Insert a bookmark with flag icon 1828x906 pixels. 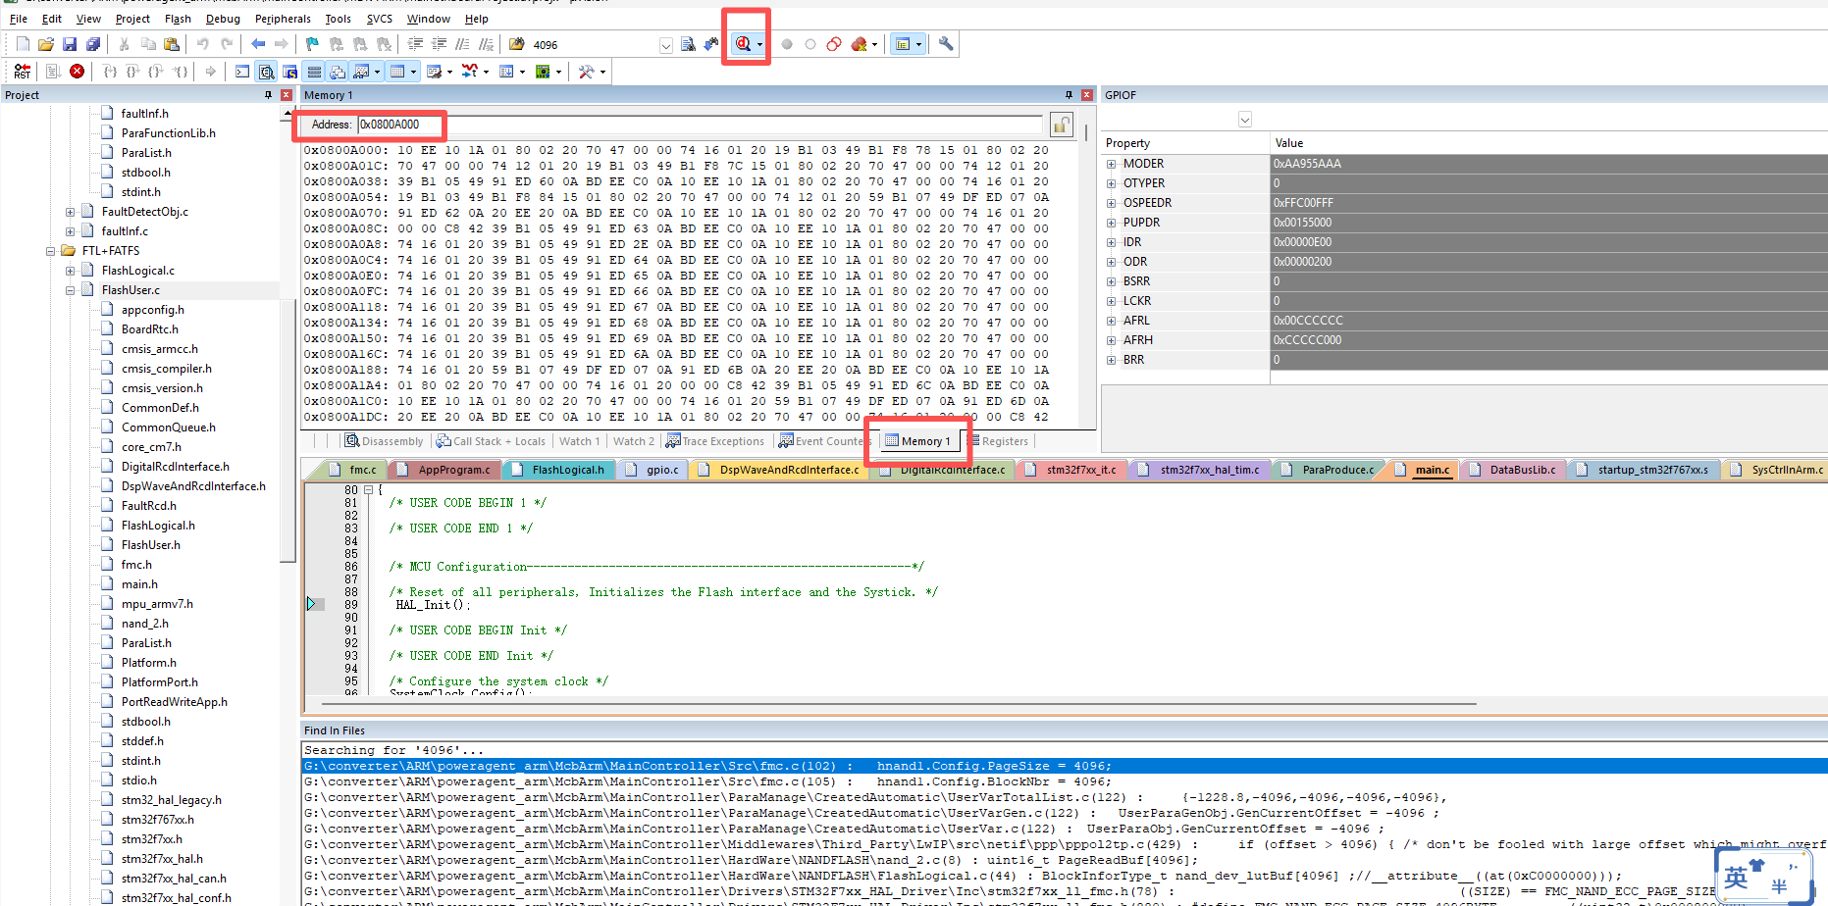312,44
